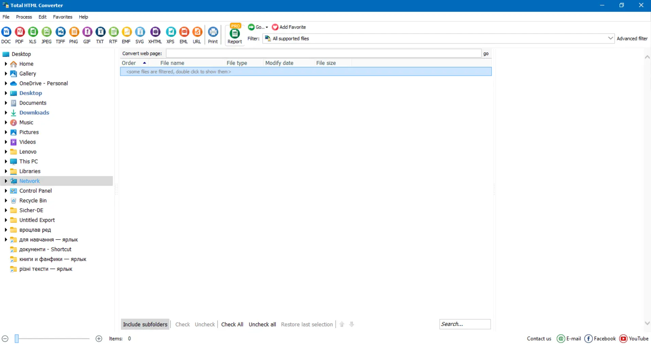Select the PDF conversion format

(19, 34)
